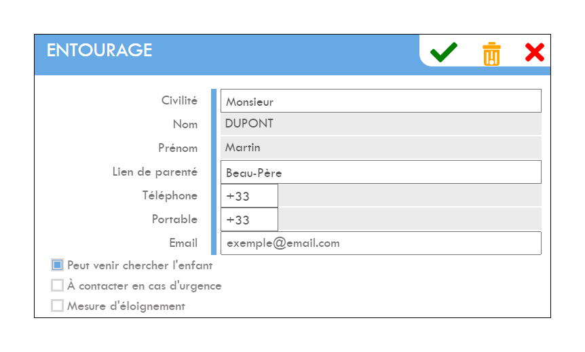This screenshot has width=585, height=352.
Task: Toggle the "Peut venir chercher l'enfant" checkbox
Action: tap(57, 265)
